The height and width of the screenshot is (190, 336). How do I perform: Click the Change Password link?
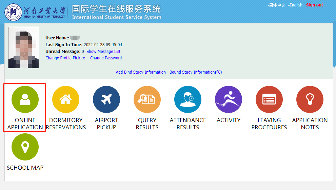[106, 58]
